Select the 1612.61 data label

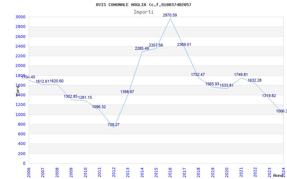tap(42, 81)
